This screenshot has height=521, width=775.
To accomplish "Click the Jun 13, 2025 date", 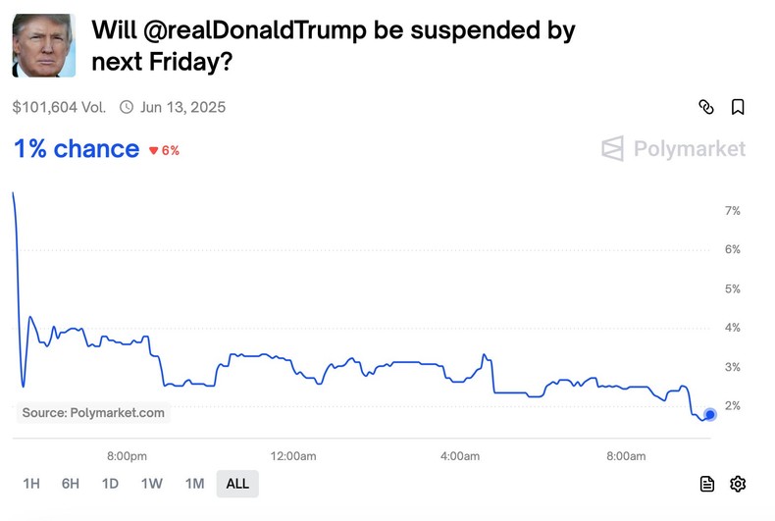I will [x=182, y=107].
